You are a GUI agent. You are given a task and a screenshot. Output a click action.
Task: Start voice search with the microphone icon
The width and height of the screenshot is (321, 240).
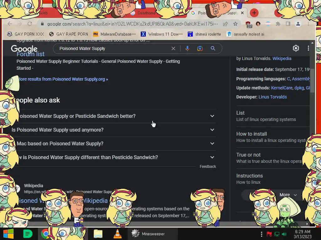pyautogui.click(x=187, y=48)
